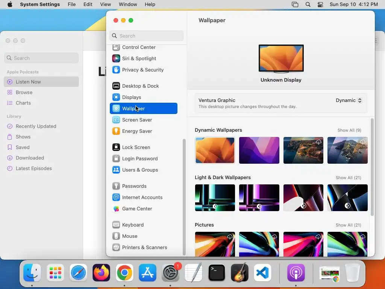This screenshot has width=385, height=289.
Task: Pick the second Pictures wallpaper, cyan and purple
Action: coord(259,244)
